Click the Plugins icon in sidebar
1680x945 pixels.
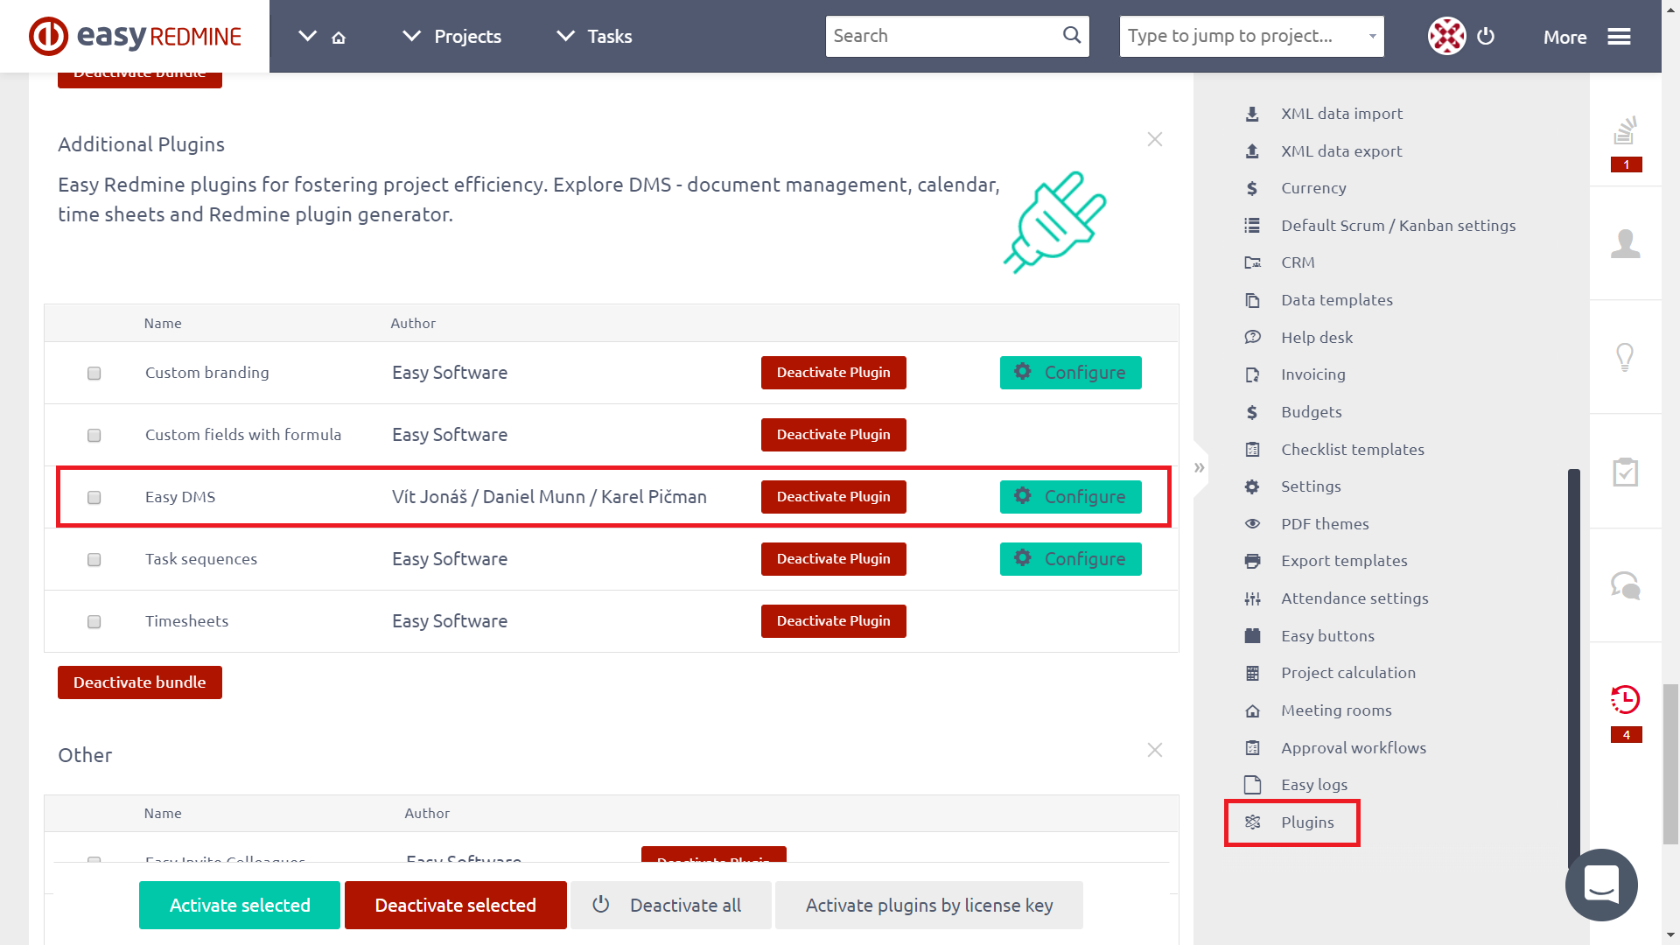(1252, 822)
